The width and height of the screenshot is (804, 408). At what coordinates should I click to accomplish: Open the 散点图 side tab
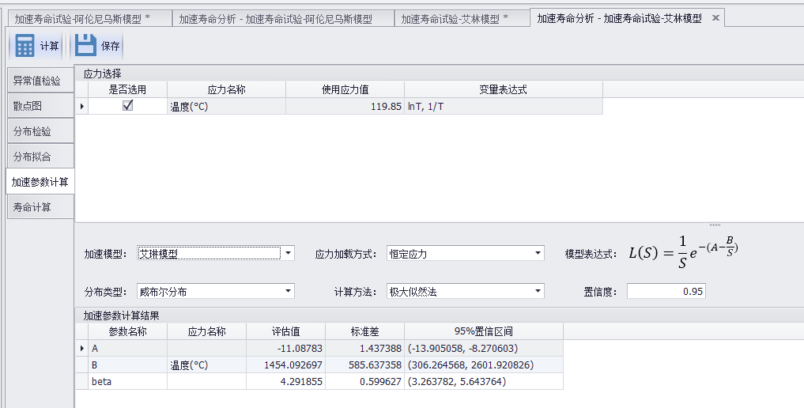pos(40,106)
